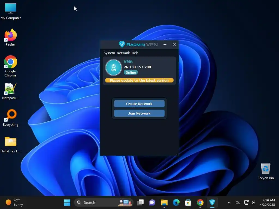This screenshot has height=209, width=279.
Task: Open the Chat app in taskbar
Action: (x=152, y=202)
